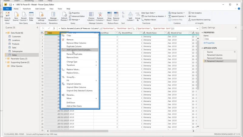Click the All Properties link
Image resolution: width=243 pixels, height=137 pixels.
(x=209, y=43)
